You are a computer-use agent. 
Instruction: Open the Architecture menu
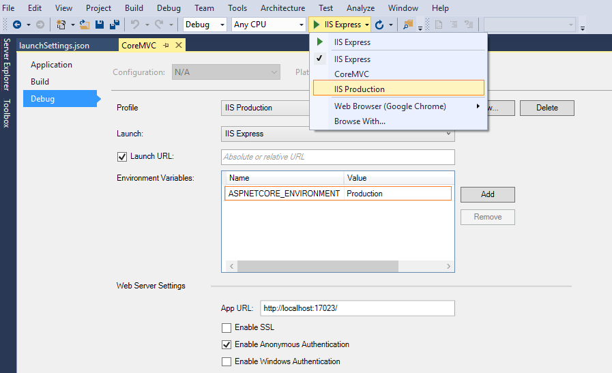282,8
